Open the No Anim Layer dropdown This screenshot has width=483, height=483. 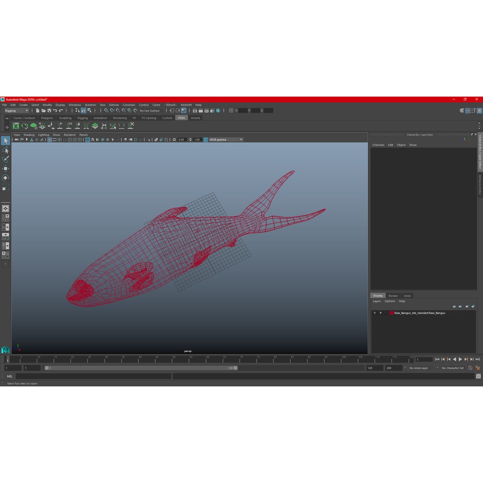[420, 368]
